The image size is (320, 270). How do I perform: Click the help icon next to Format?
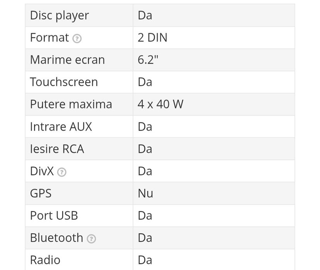point(77,38)
